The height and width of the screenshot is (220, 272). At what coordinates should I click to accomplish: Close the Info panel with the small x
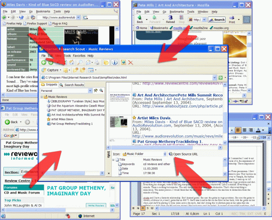[109, 173]
